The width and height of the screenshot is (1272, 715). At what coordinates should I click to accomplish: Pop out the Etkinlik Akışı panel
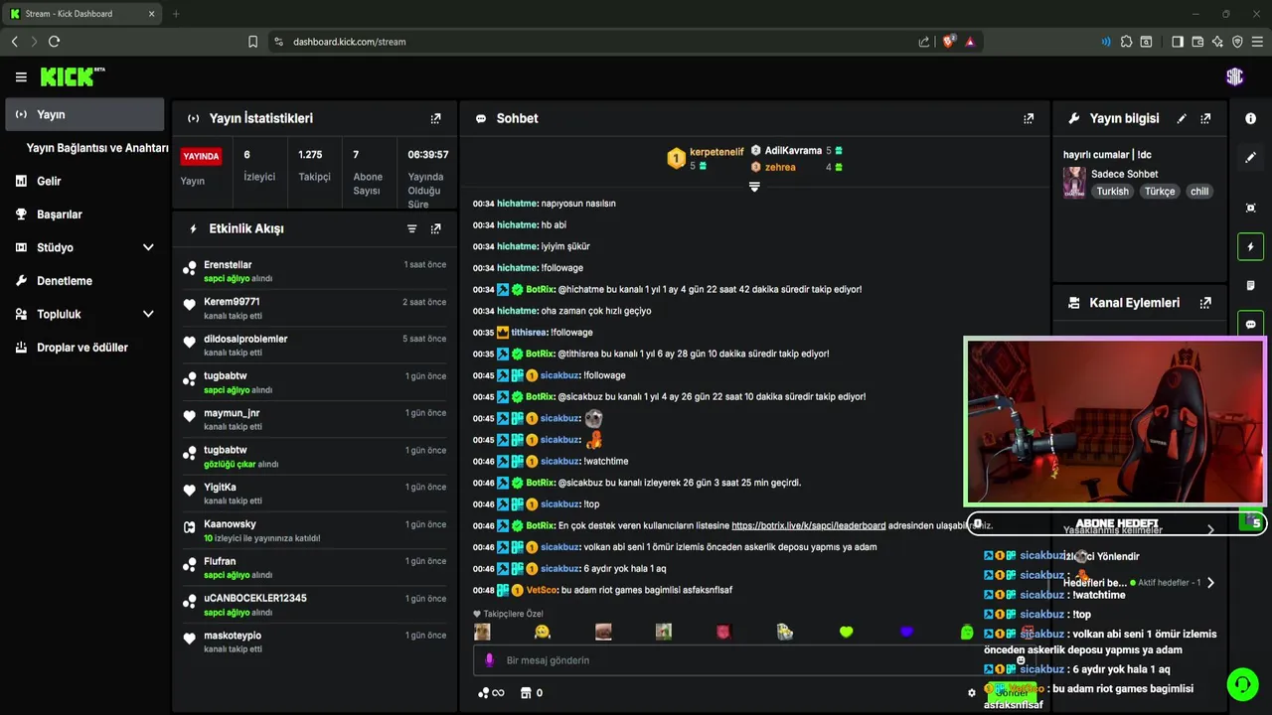point(435,228)
